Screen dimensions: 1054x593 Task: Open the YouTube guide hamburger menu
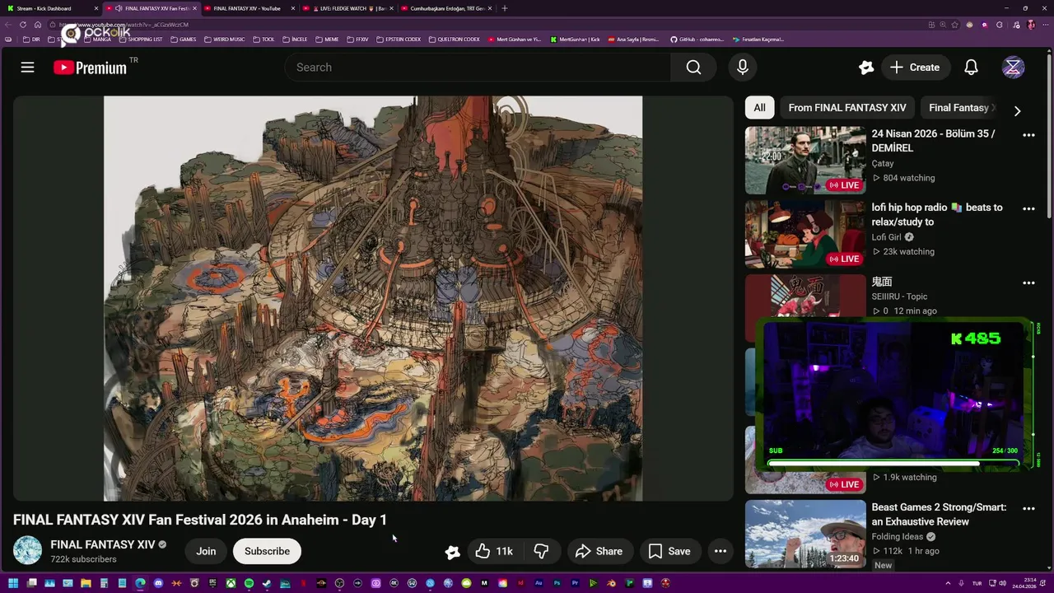click(27, 68)
